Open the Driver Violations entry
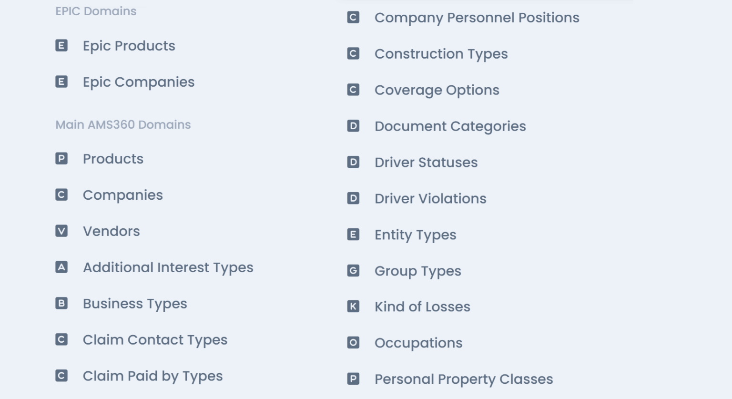Viewport: 732px width, 399px height. (430, 199)
